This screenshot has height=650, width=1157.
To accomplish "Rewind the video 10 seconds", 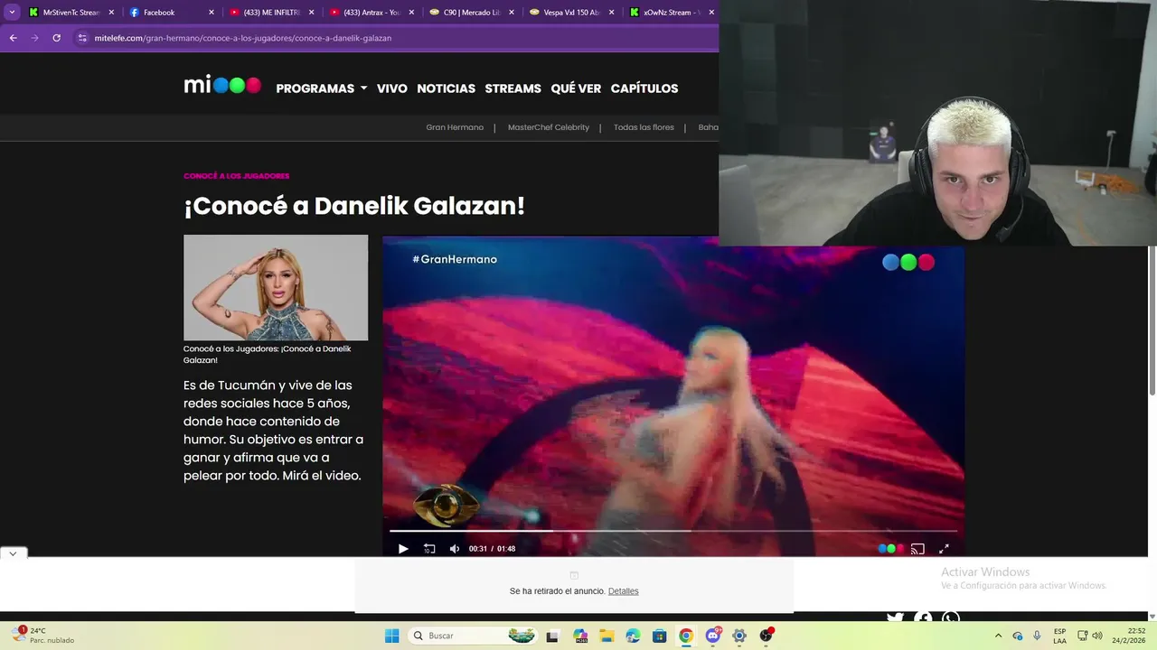I will (x=429, y=549).
